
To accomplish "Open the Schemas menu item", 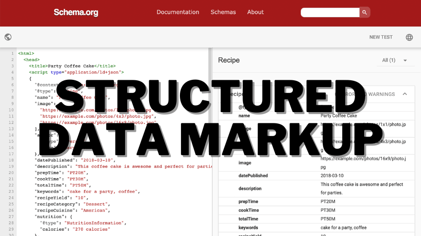I will (223, 12).
